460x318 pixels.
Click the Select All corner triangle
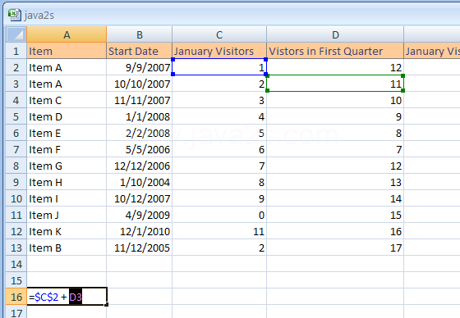pos(16,34)
